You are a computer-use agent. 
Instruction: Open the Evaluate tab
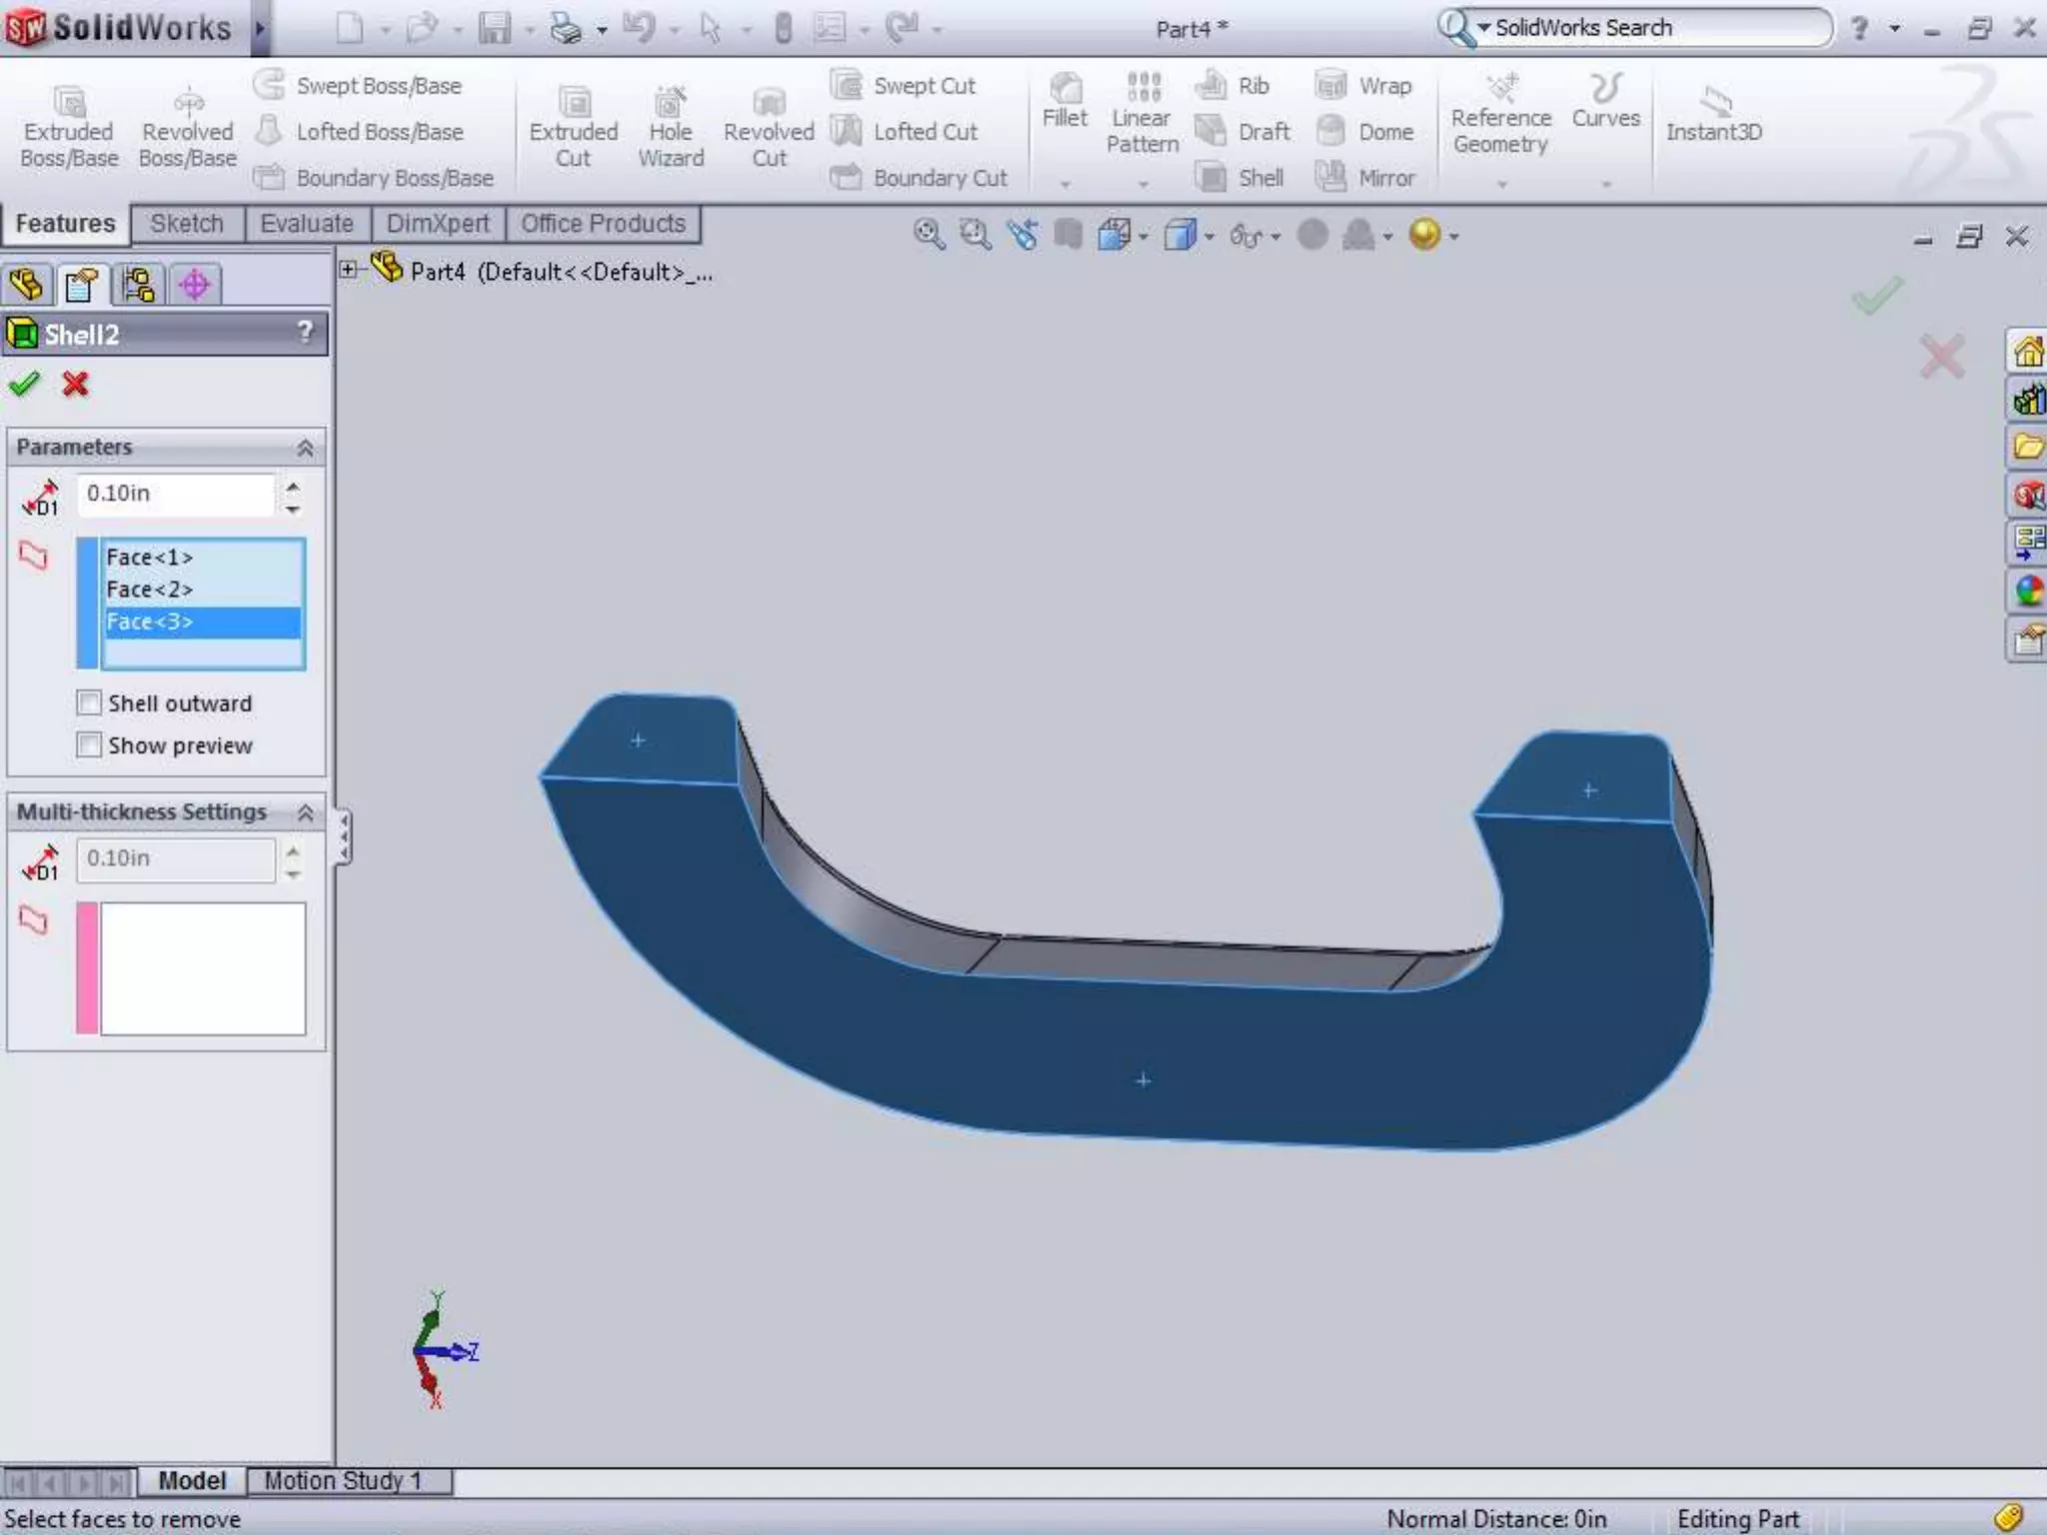click(306, 224)
